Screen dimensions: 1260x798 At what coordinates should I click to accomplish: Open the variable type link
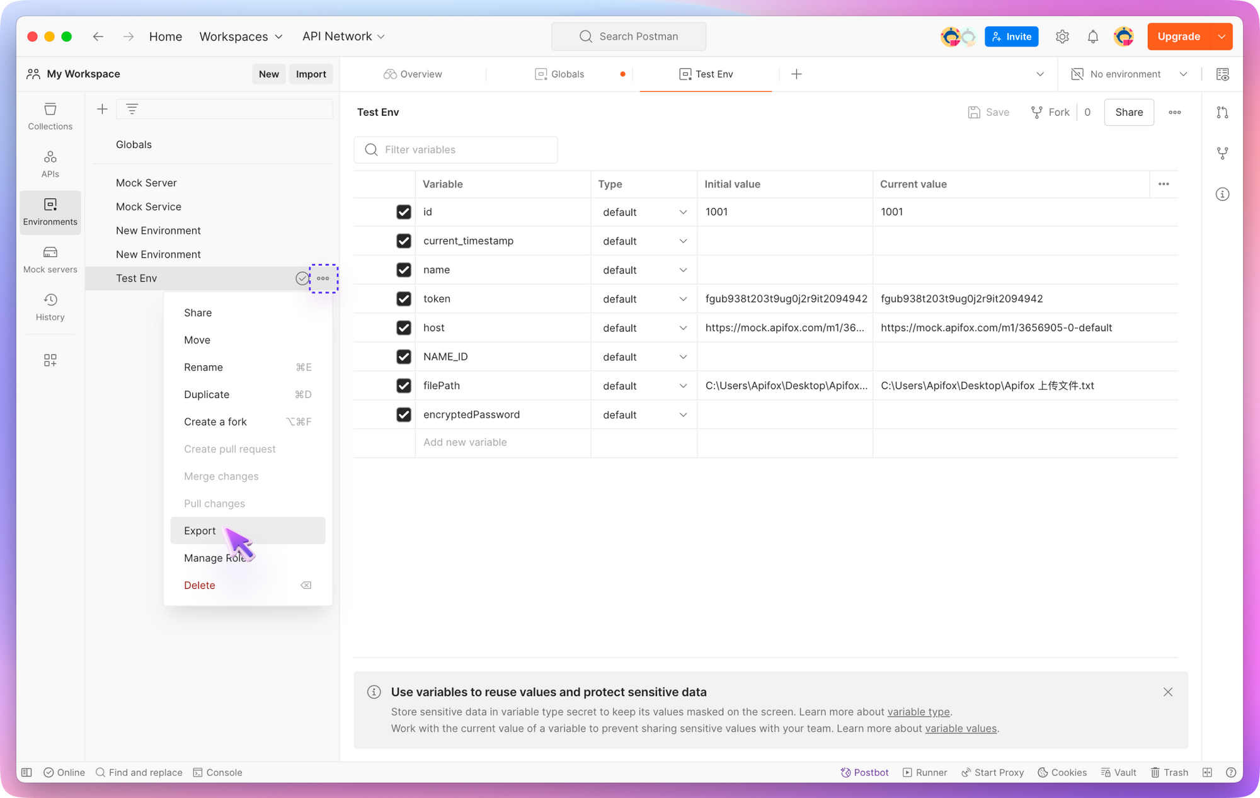click(x=919, y=712)
